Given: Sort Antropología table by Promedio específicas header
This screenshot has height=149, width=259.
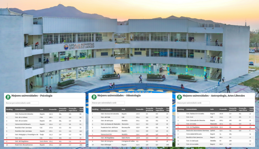Looking at the screenshot, I should click(243, 109).
